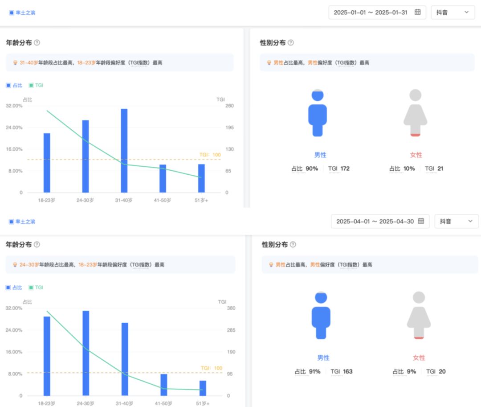
Task: Open the 2025-01-01 ~ 2025-01-31 date picker
Action: pyautogui.click(x=377, y=12)
